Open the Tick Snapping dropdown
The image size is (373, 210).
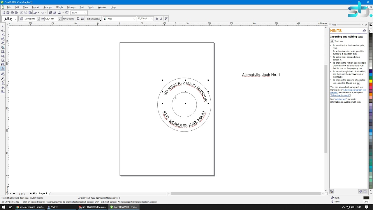coord(94,19)
